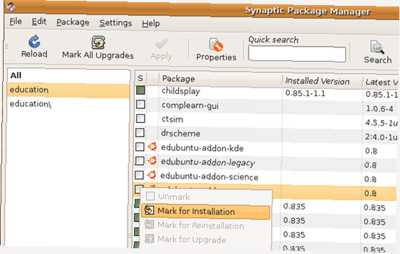Click the Quick search label

273,39
